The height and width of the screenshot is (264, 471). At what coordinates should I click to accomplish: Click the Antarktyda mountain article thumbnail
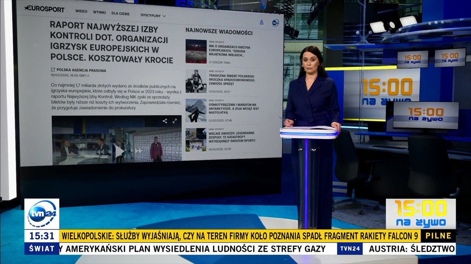pyautogui.click(x=196, y=110)
